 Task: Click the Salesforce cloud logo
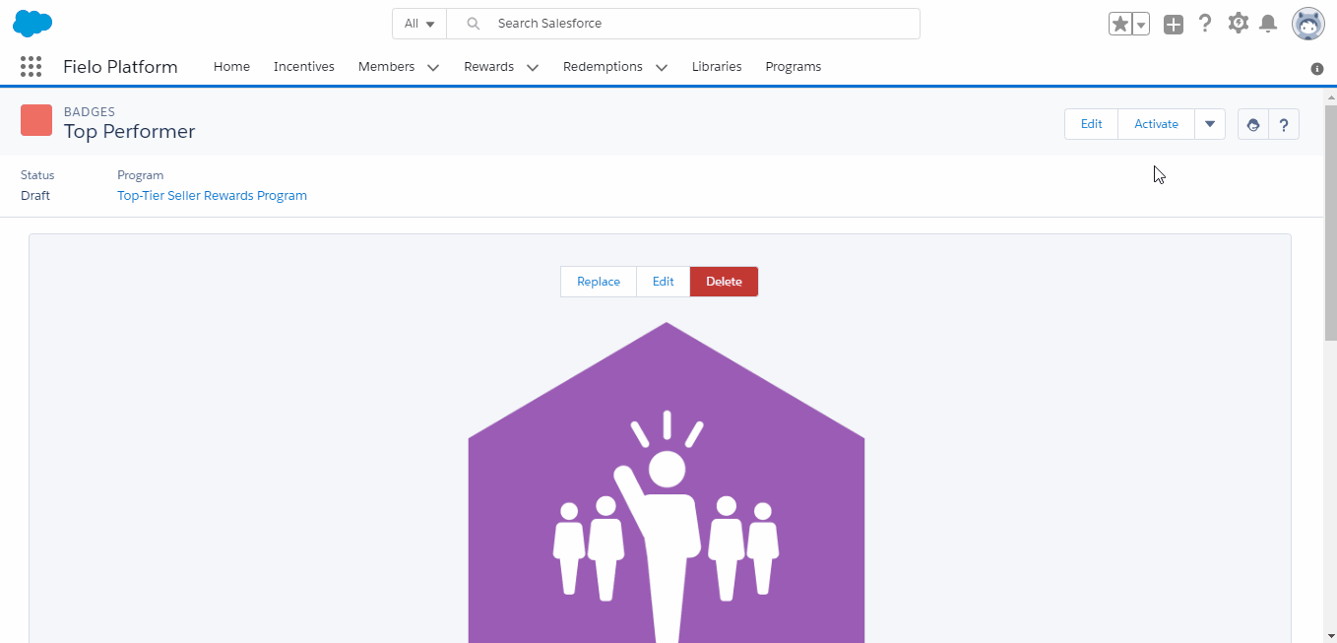click(x=32, y=23)
